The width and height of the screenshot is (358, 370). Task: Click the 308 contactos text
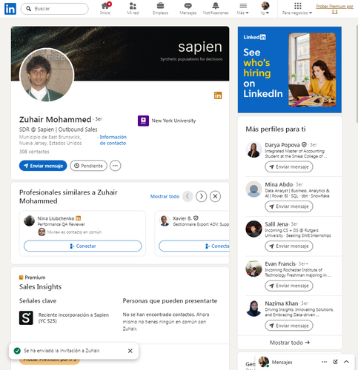click(x=34, y=152)
